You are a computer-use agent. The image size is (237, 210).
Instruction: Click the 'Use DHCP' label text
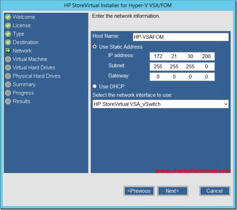click(x=112, y=87)
